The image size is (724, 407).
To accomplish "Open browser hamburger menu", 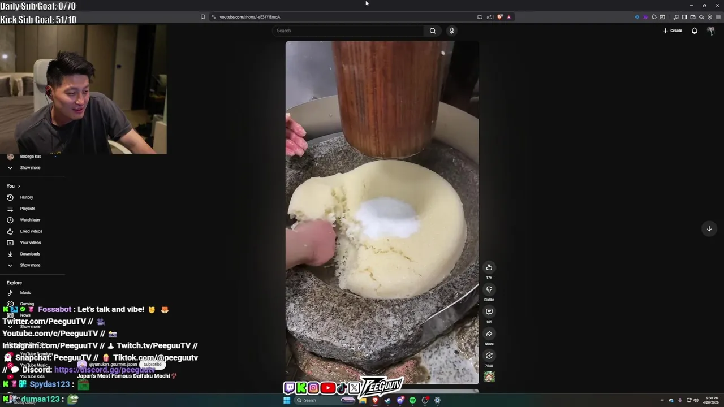I will tap(717, 17).
